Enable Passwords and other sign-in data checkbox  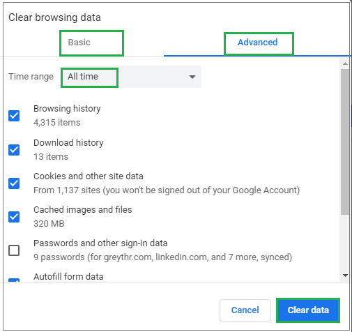tap(14, 250)
